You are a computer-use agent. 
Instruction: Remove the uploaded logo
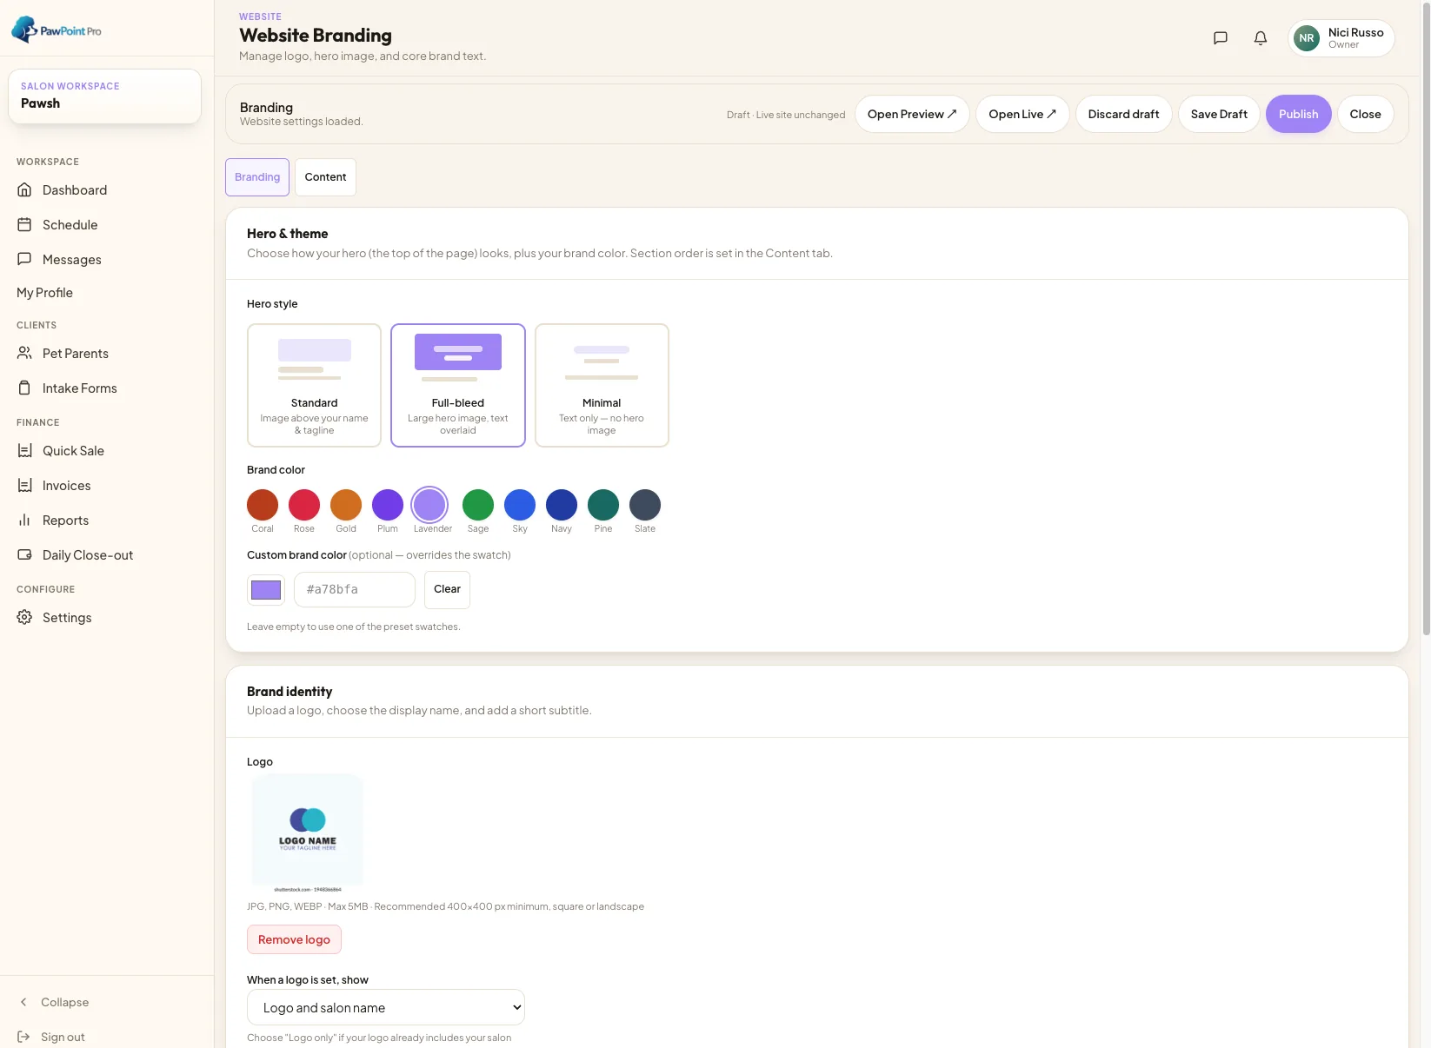(294, 939)
